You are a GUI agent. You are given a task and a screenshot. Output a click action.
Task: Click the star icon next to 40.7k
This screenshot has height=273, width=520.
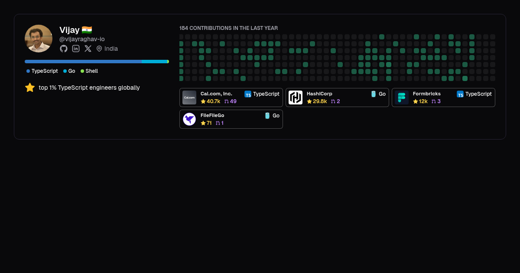(203, 101)
